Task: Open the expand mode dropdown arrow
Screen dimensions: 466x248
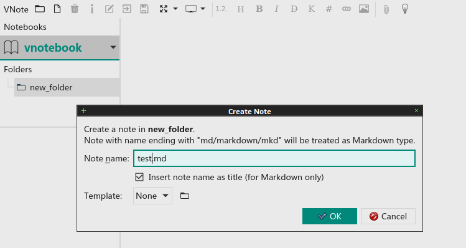Action: tap(175, 9)
